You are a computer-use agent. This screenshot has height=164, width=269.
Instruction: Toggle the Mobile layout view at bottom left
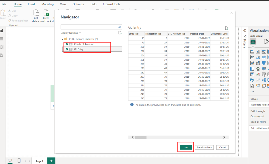coord(19,161)
